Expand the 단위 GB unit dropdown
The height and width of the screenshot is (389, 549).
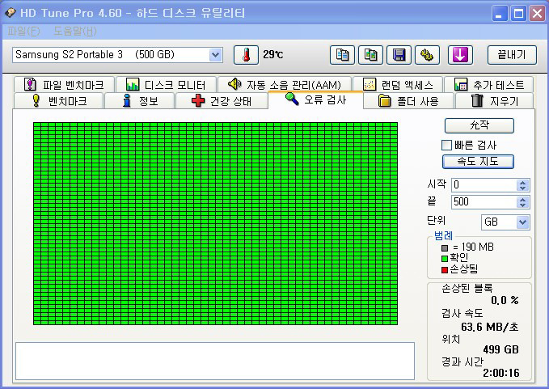pyautogui.click(x=523, y=222)
